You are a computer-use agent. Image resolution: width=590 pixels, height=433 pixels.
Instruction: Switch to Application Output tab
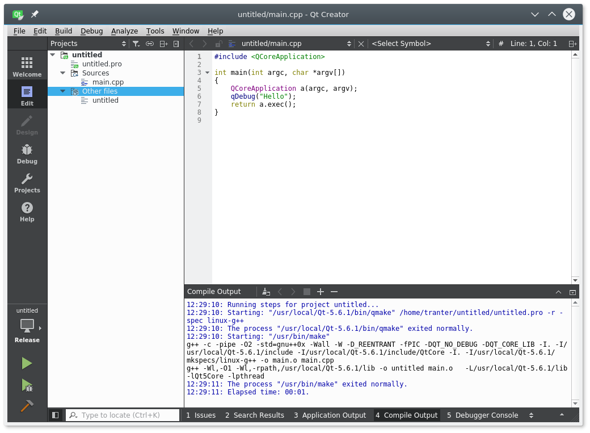330,415
